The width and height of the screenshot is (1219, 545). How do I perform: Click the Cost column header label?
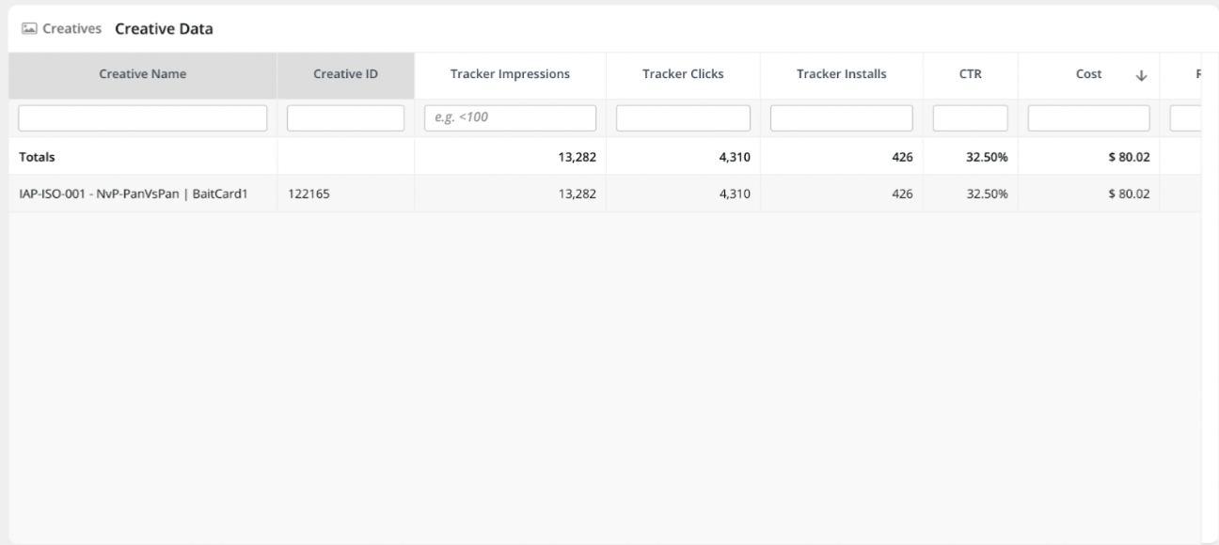pos(1088,75)
